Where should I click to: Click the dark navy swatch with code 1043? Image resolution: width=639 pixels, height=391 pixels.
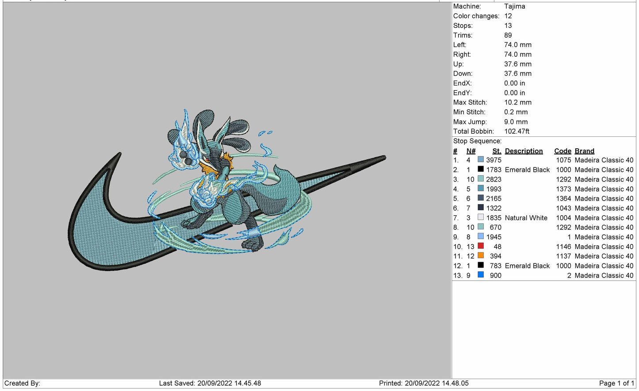(480, 208)
